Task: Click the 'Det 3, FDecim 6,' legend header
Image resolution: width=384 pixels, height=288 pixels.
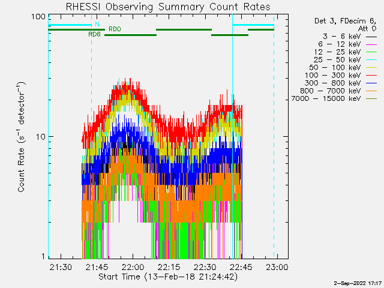Action: point(346,21)
